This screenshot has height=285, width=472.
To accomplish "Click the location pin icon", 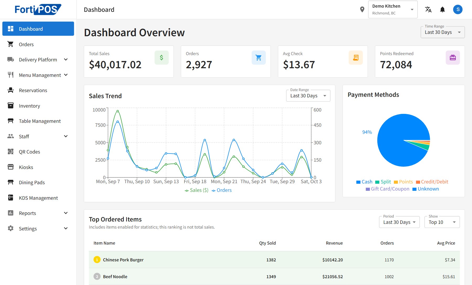I will click(x=362, y=9).
